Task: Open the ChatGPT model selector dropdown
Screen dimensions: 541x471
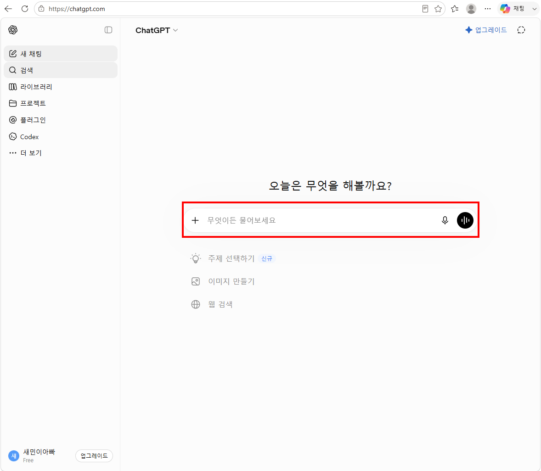Action: 157,30
